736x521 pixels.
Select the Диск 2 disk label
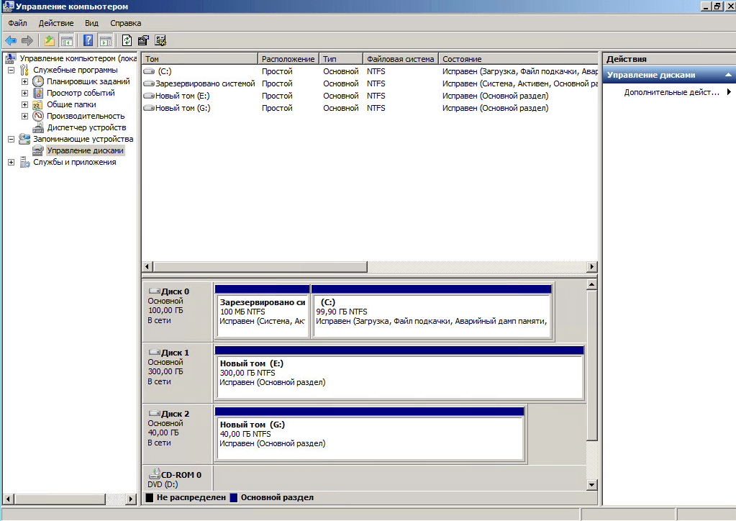tap(176, 414)
